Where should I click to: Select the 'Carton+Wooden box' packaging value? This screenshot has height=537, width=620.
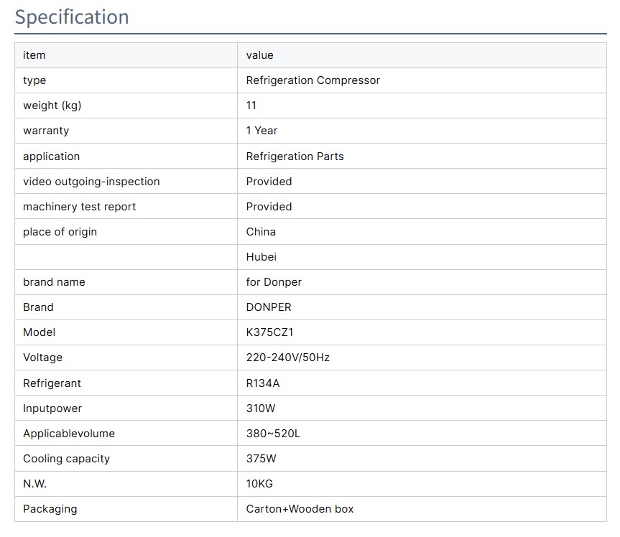click(300, 509)
